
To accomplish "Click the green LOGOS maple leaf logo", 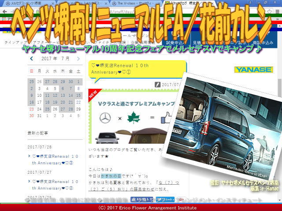I will [134, 117].
